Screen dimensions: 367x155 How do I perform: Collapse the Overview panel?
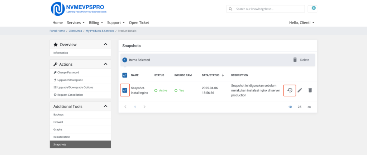[105, 45]
